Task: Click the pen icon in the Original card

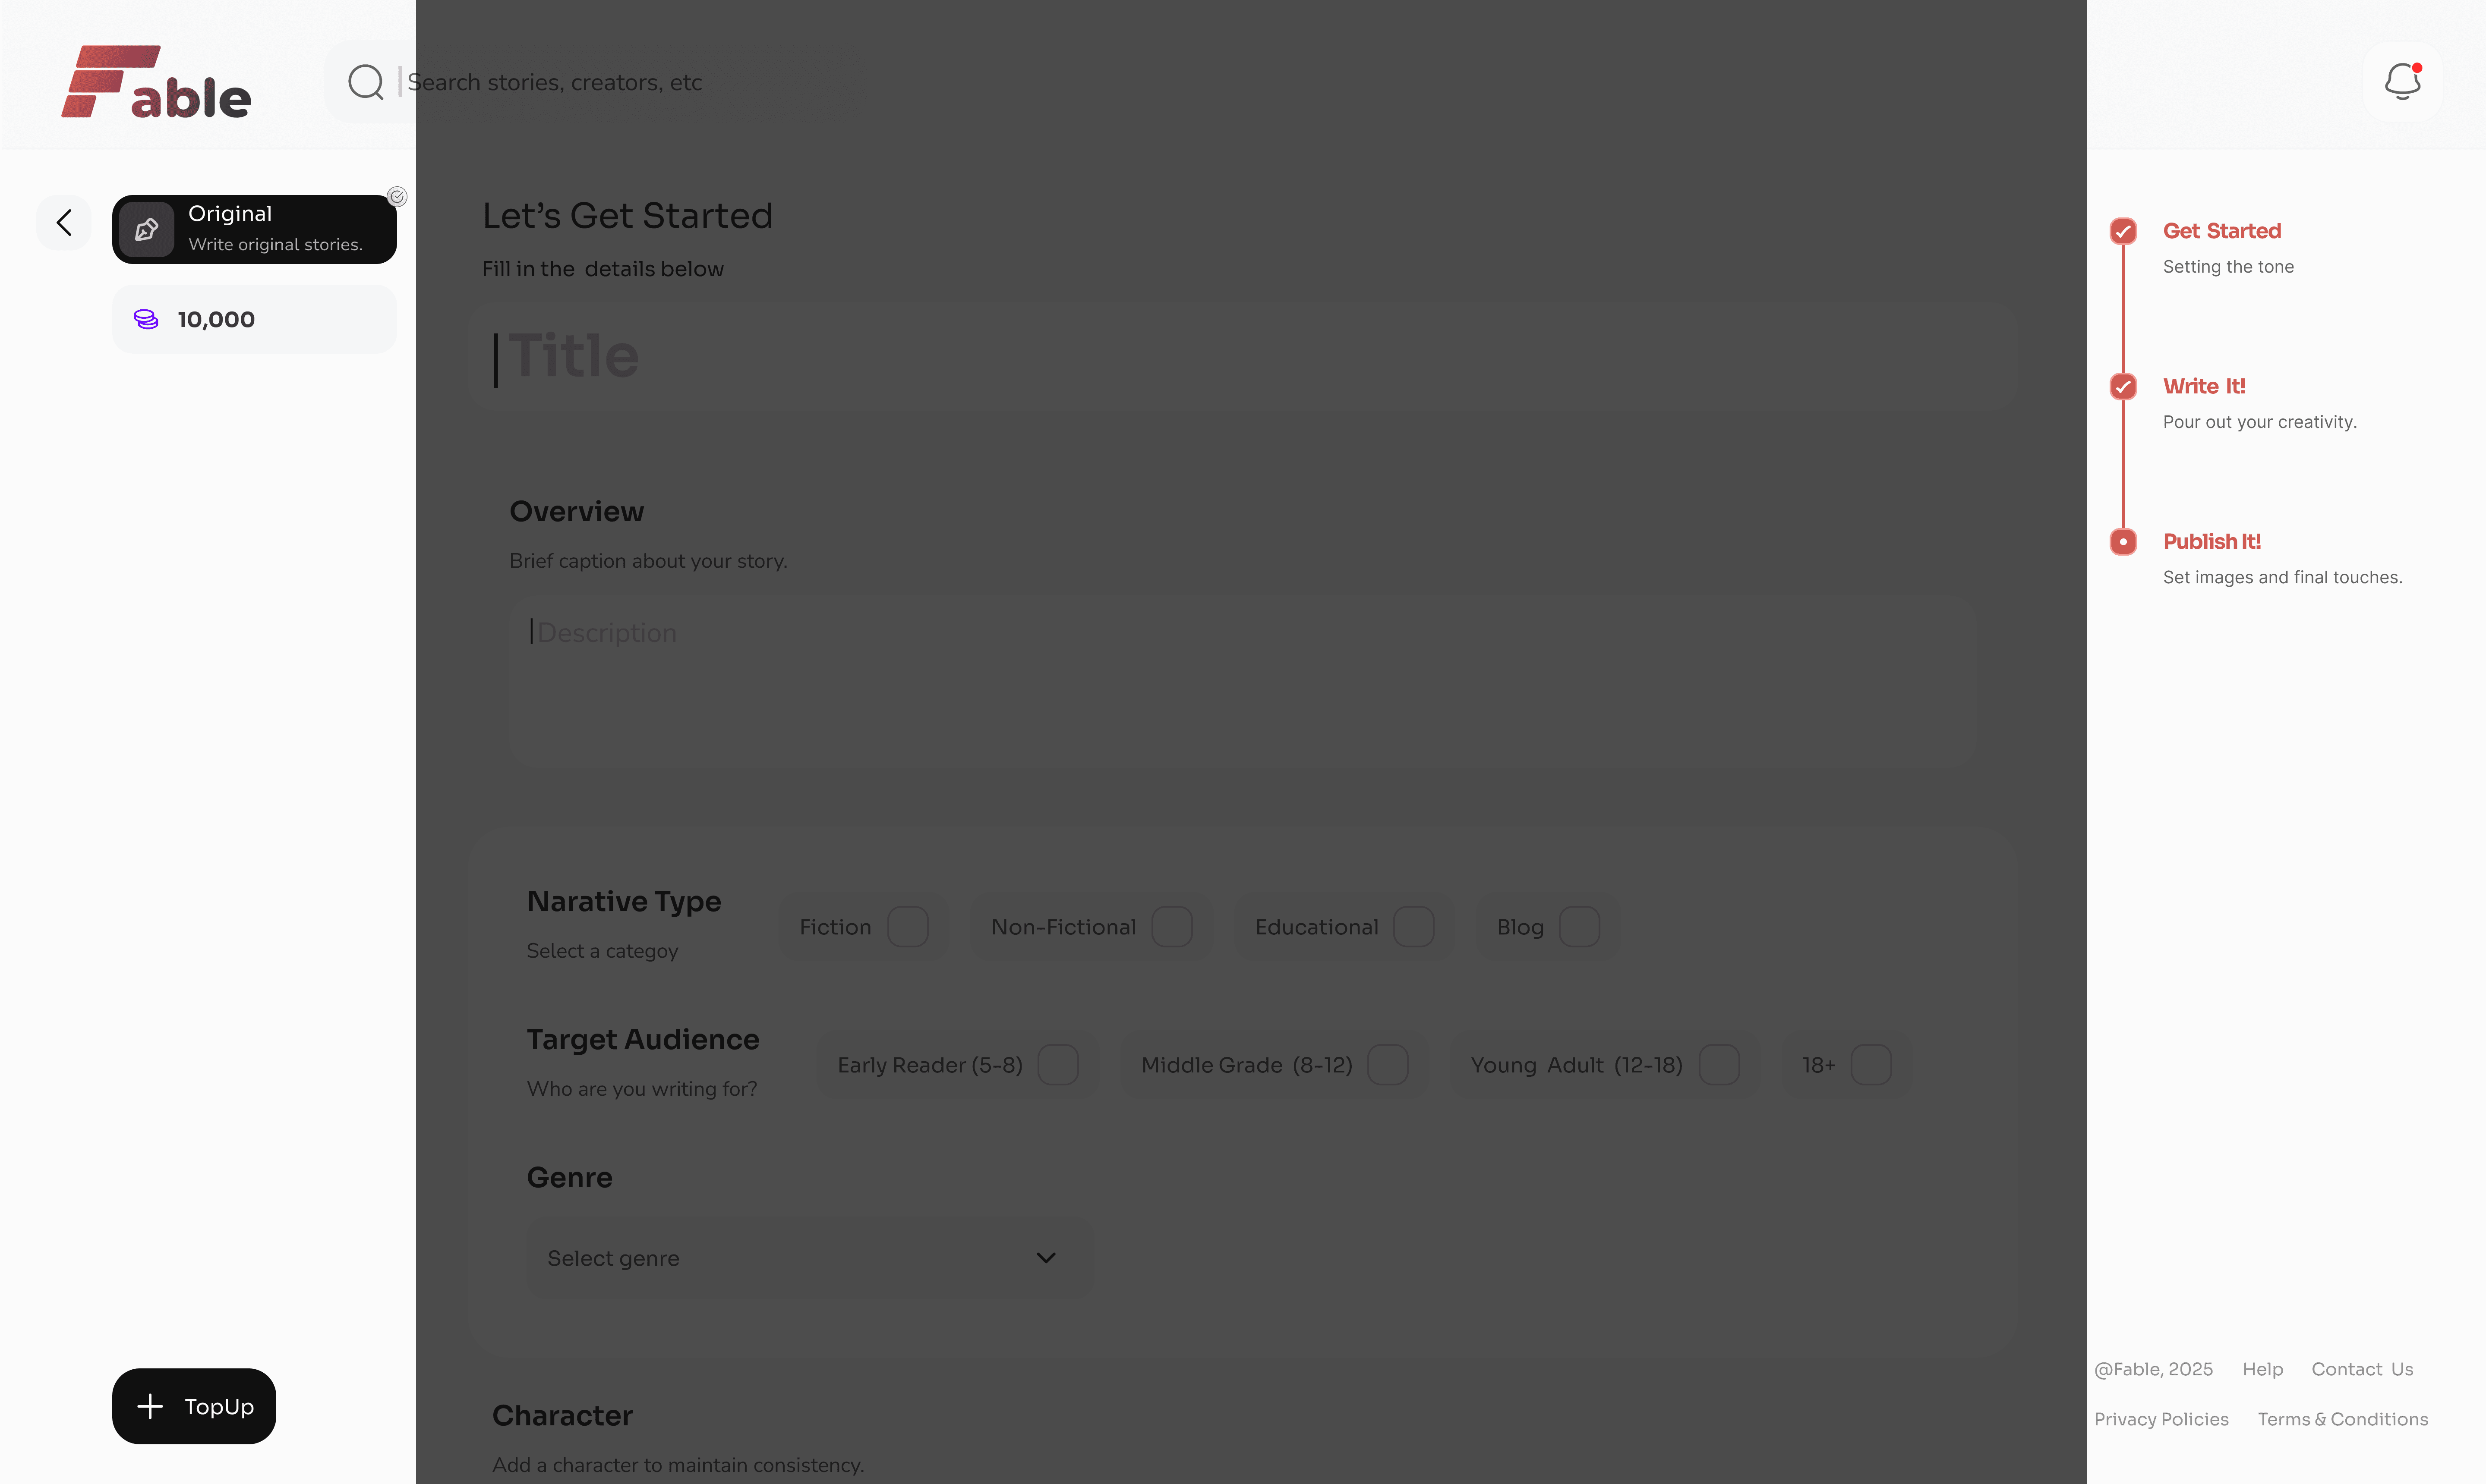Action: pos(146,229)
